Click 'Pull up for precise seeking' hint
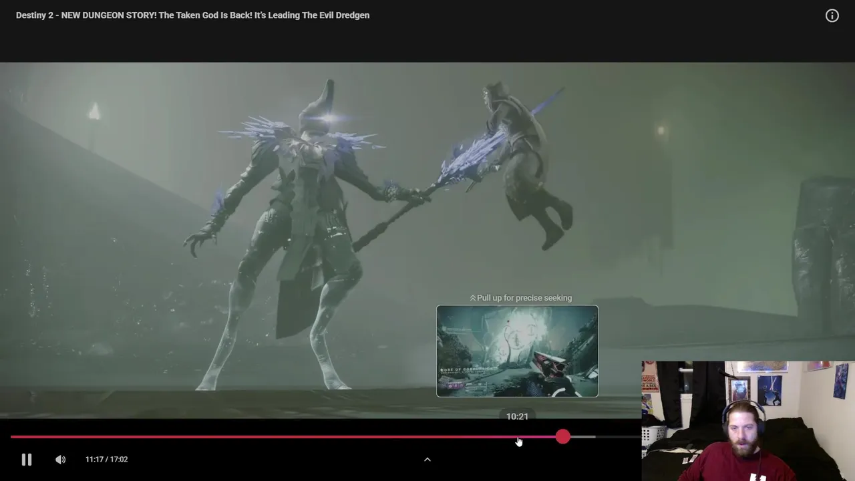The image size is (855, 481). 520,298
